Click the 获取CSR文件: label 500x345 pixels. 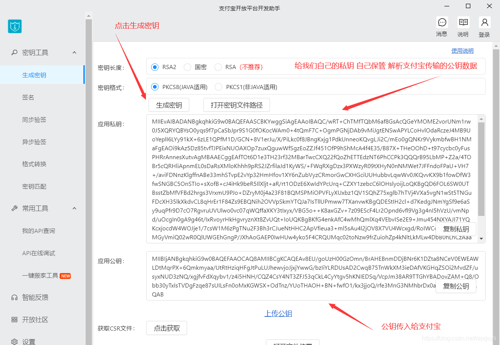(x=116, y=328)
